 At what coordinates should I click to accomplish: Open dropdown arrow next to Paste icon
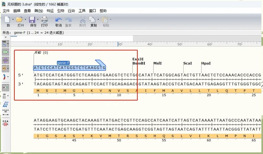(x=111, y=20)
